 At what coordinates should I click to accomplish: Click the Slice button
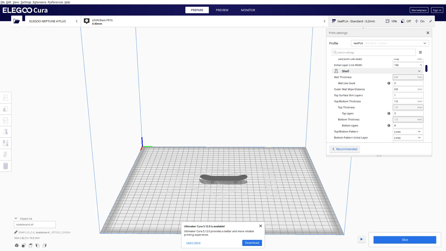pyautogui.click(x=405, y=240)
